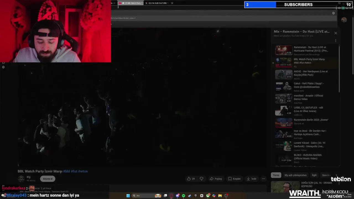Open Xbox app from the taskbar

[x=208, y=196]
